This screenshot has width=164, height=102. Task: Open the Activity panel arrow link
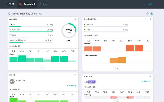tap(75, 19)
